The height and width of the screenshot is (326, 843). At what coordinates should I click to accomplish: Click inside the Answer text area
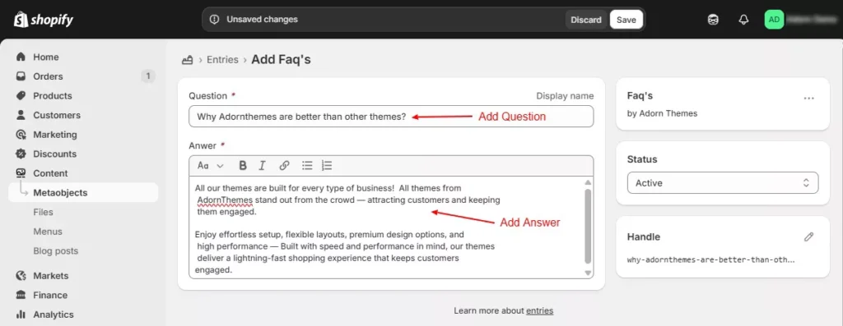click(x=387, y=228)
